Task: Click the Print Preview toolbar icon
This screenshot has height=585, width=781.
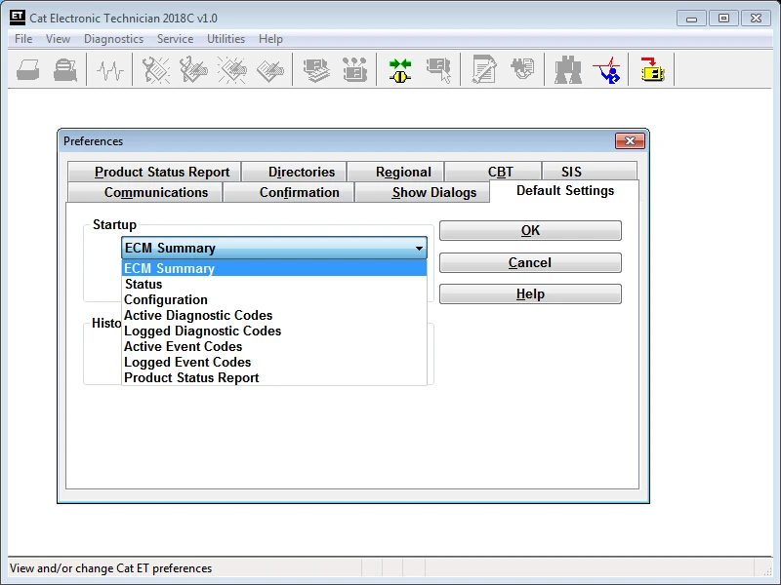Action: [x=65, y=69]
